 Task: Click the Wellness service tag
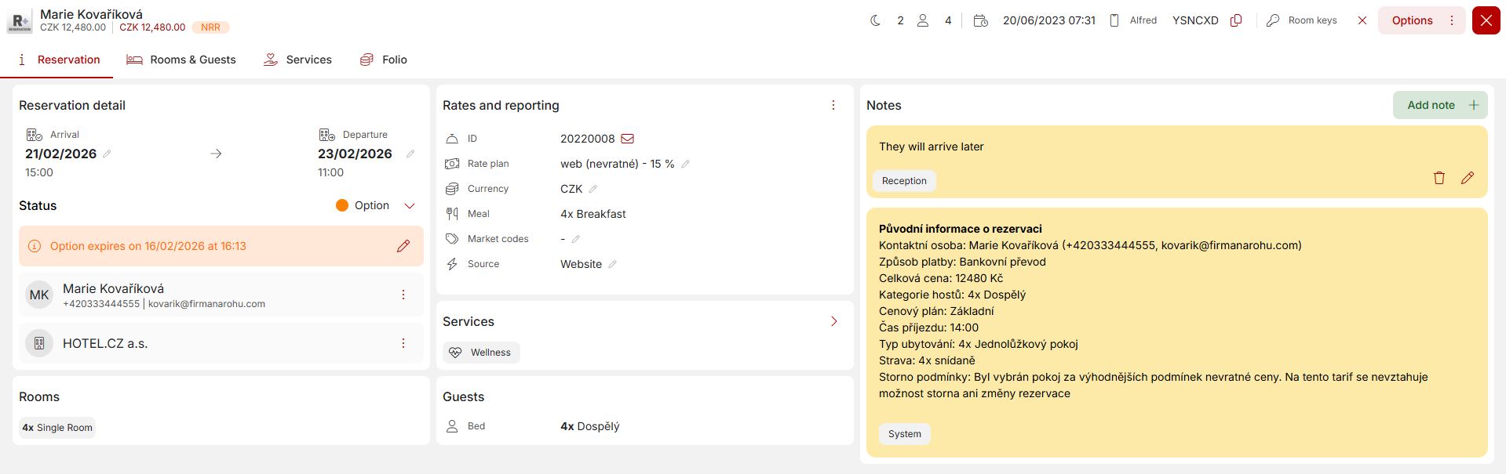[x=481, y=353]
